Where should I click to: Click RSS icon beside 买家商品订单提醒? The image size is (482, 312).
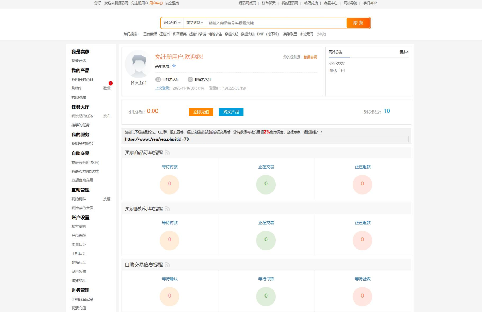[167, 153]
